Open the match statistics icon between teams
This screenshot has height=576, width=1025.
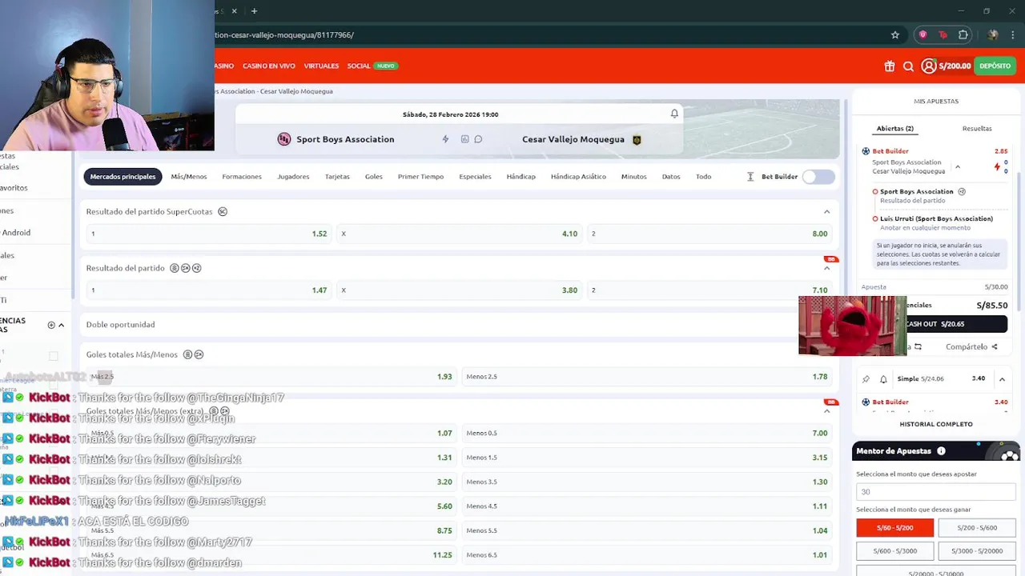click(x=464, y=139)
